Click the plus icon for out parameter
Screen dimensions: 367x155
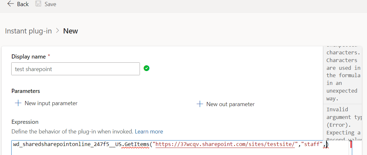click(x=200, y=104)
